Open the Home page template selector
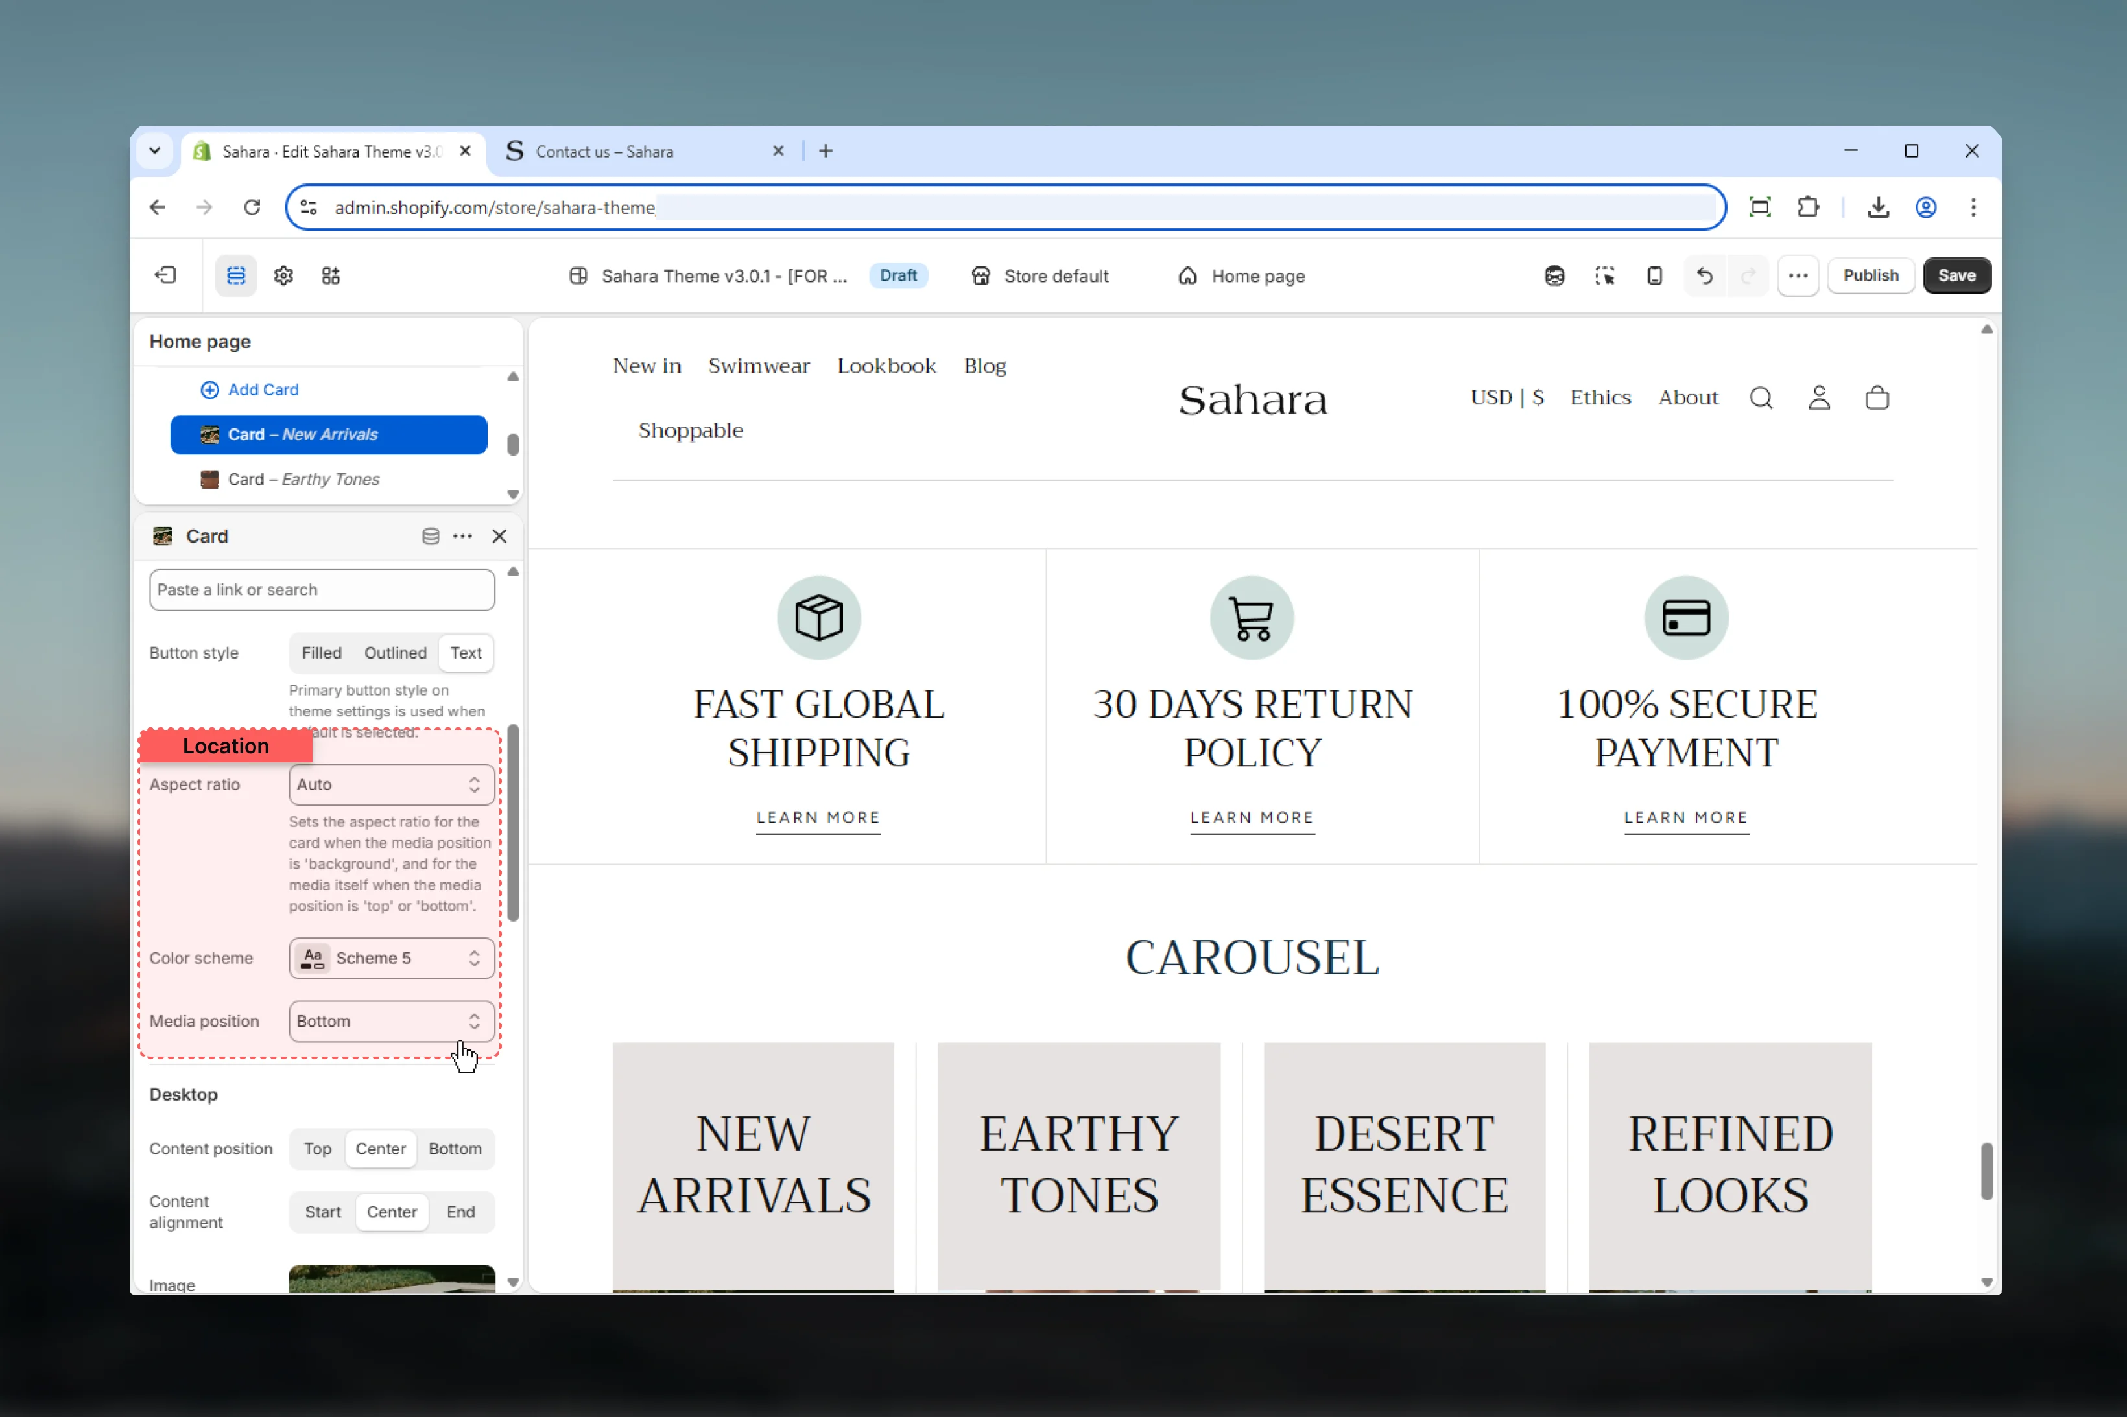 1242,275
